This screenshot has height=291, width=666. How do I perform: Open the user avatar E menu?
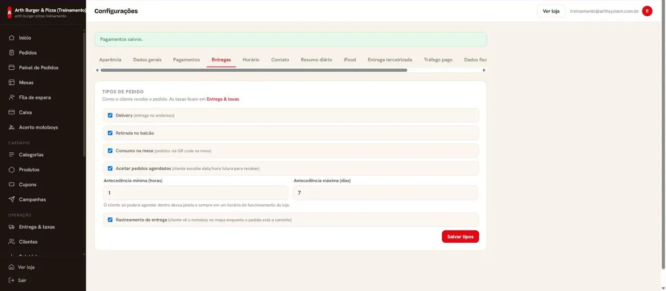tap(647, 11)
